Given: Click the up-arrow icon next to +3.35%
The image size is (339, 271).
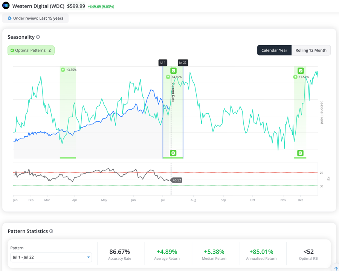Looking at the screenshot, I should pyautogui.click(x=63, y=70).
